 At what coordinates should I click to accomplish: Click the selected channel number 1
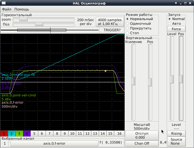(4, 144)
